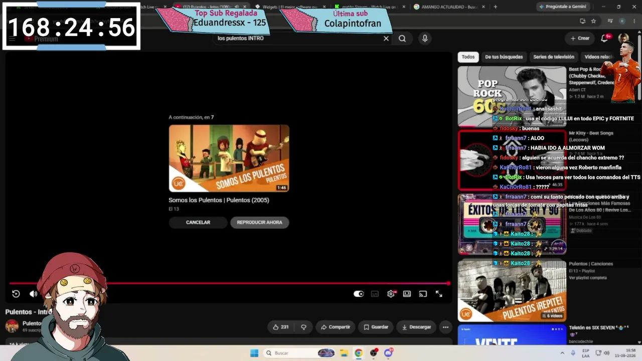Save the video with Guardar
Image resolution: width=642 pixels, height=361 pixels.
[x=376, y=327]
